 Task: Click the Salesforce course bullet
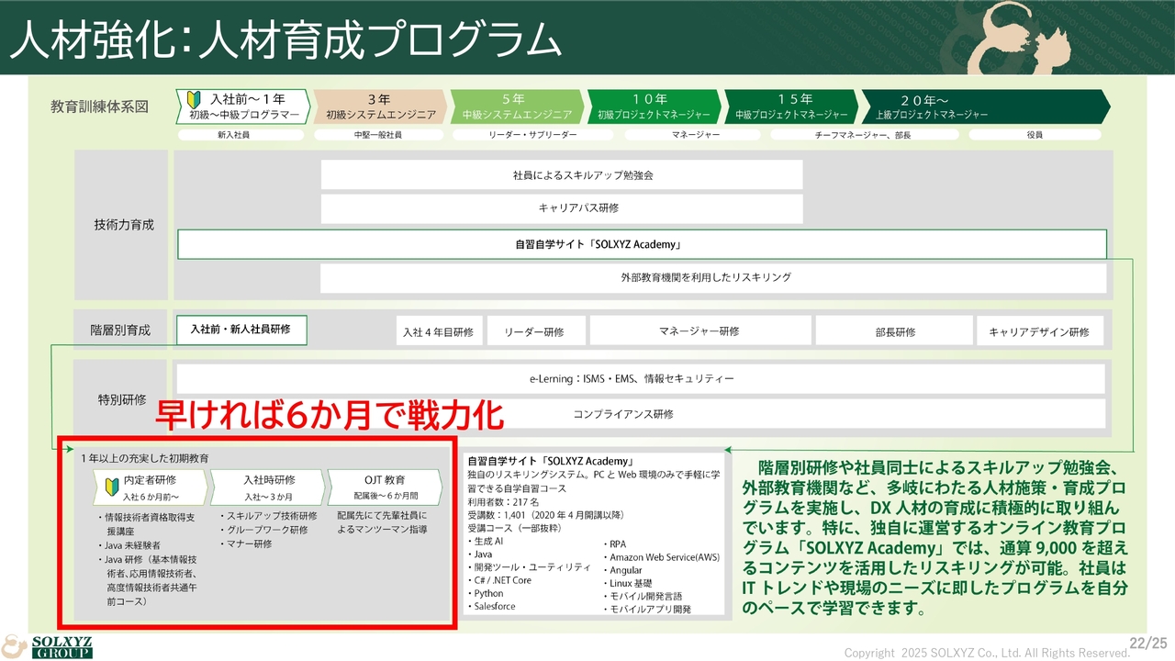(x=492, y=606)
